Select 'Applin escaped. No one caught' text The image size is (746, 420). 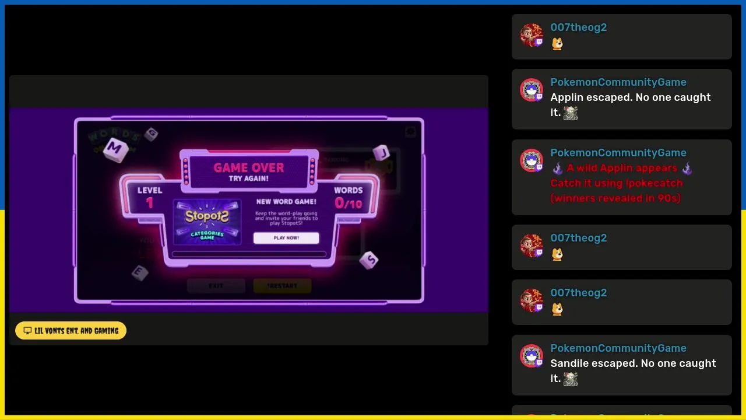(631, 97)
